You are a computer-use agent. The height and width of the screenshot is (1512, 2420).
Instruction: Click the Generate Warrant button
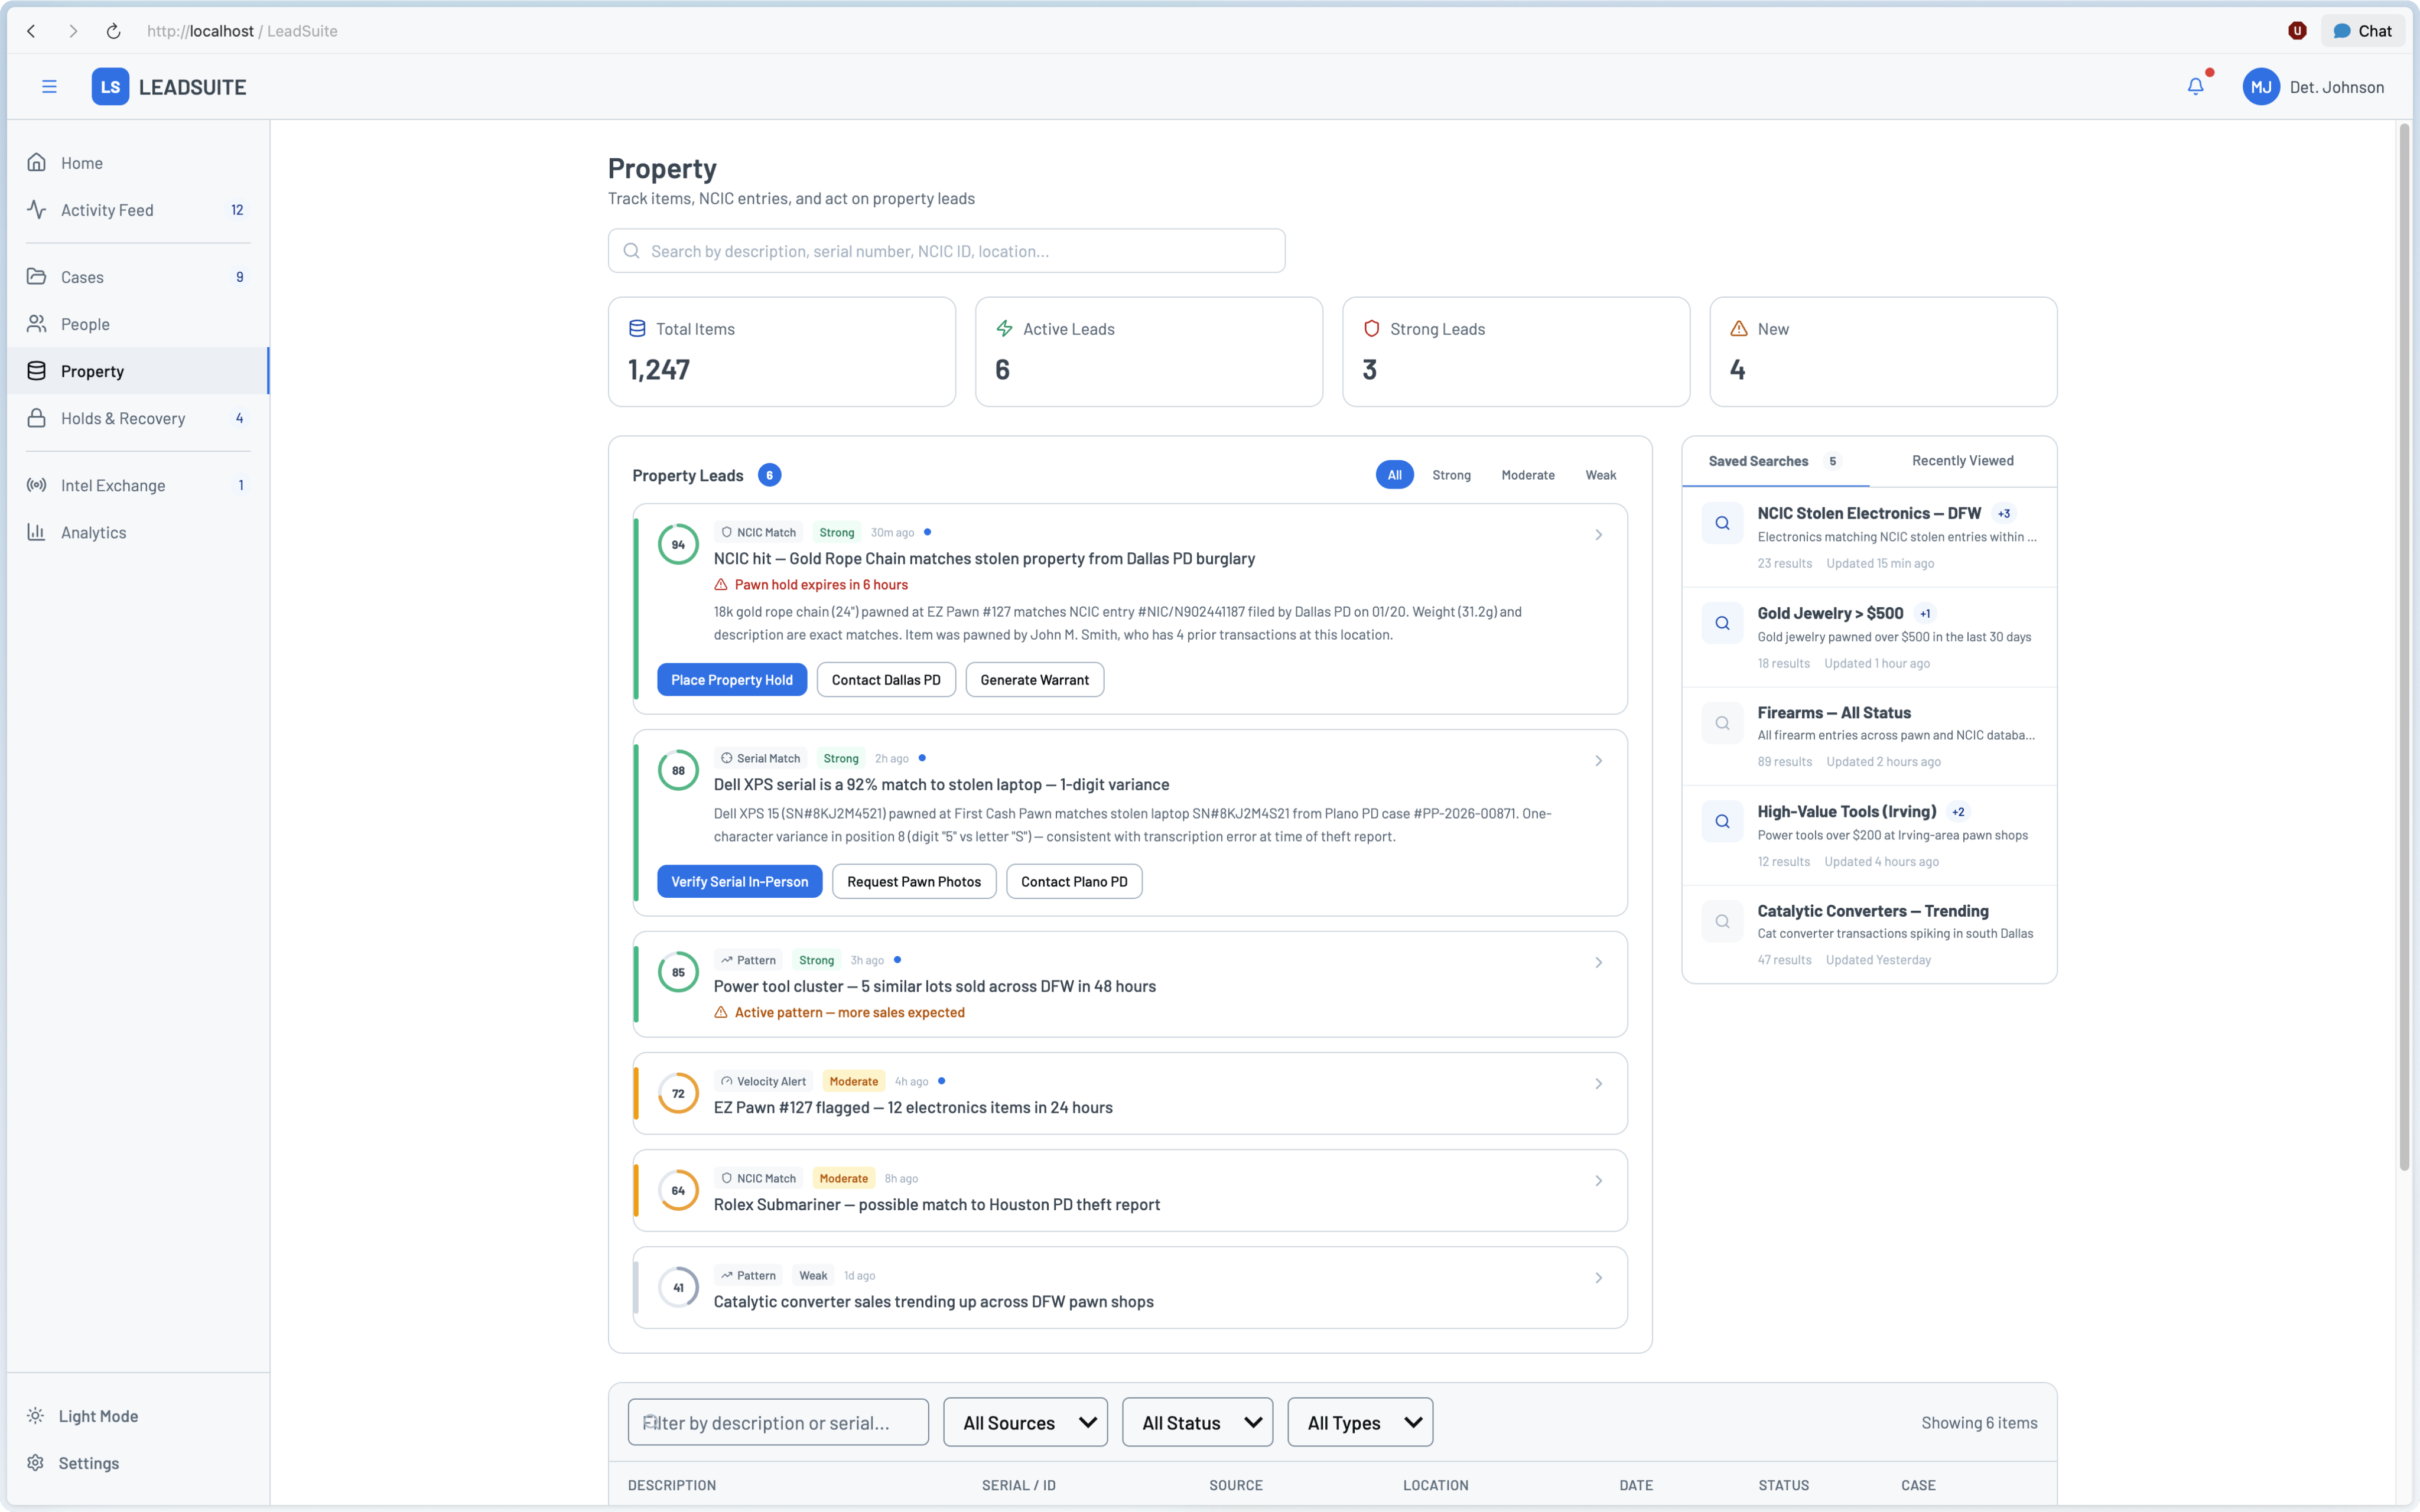point(1034,680)
